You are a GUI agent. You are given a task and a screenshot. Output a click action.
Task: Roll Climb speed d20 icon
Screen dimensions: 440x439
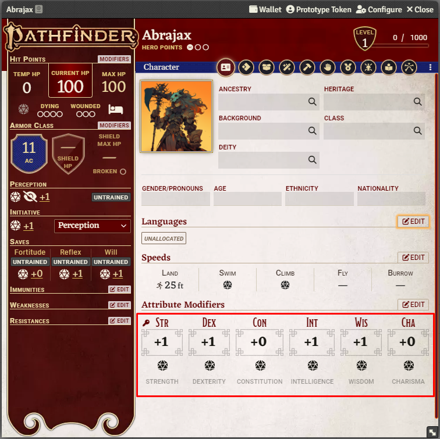(x=285, y=285)
